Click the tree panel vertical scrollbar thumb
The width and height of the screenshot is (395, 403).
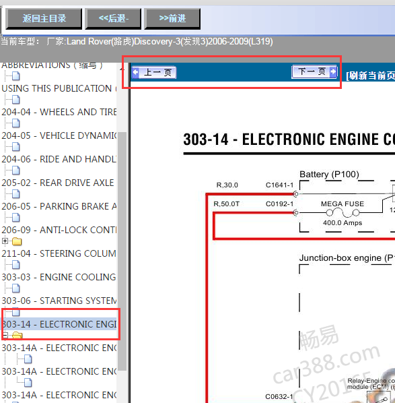pos(122,251)
